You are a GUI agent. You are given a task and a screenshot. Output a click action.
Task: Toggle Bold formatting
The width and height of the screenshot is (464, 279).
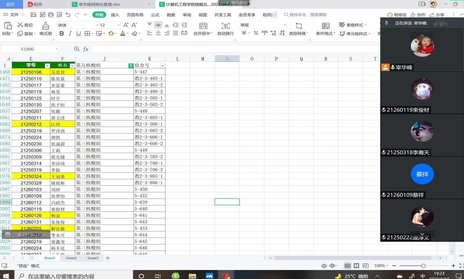(x=61, y=33)
